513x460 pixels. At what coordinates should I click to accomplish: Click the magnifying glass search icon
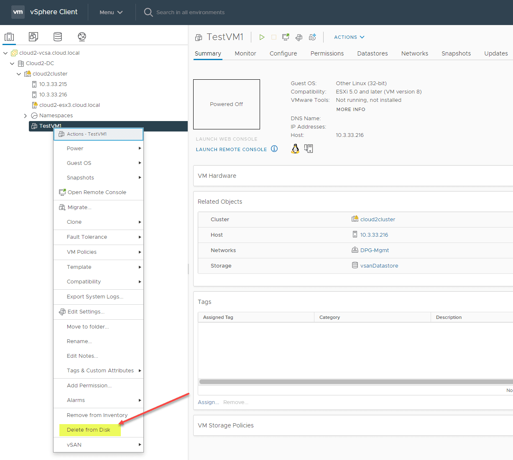(x=148, y=12)
